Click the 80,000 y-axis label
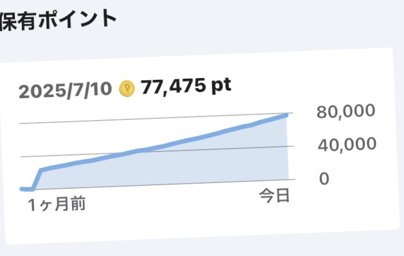Viewport: 404px width, 256px height. [x=346, y=111]
